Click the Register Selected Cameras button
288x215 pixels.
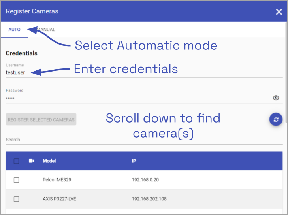pos(41,119)
